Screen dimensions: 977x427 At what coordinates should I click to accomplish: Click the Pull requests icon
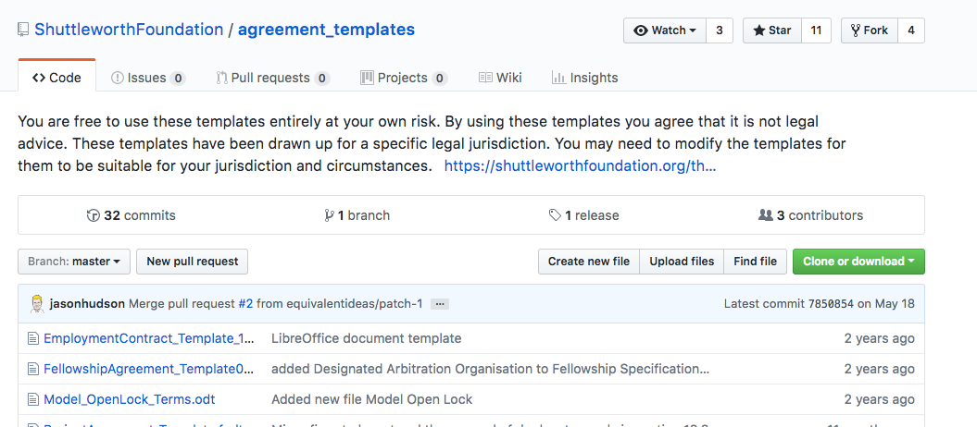click(x=222, y=78)
